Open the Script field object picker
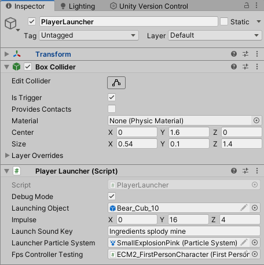Image resolution: width=264 pixels, height=265 pixels. tap(255, 185)
